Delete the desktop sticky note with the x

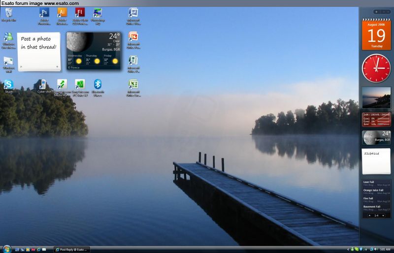21,66
